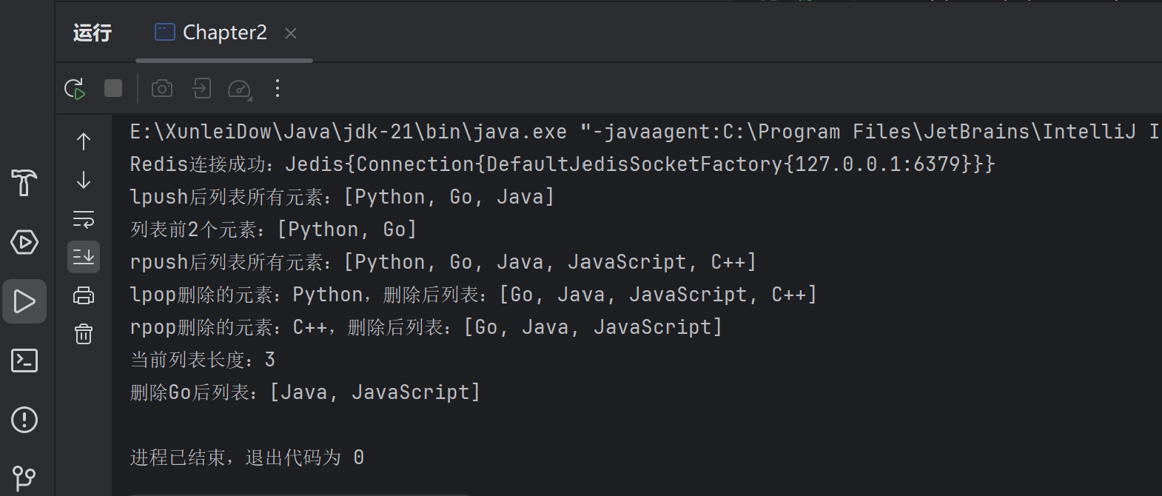Click the exit/restore layout icon
Image resolution: width=1162 pixels, height=496 pixels.
201,89
